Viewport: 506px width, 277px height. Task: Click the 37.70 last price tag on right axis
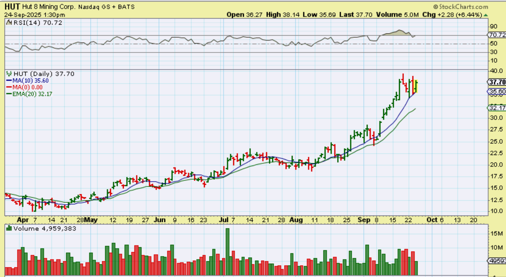click(497, 82)
